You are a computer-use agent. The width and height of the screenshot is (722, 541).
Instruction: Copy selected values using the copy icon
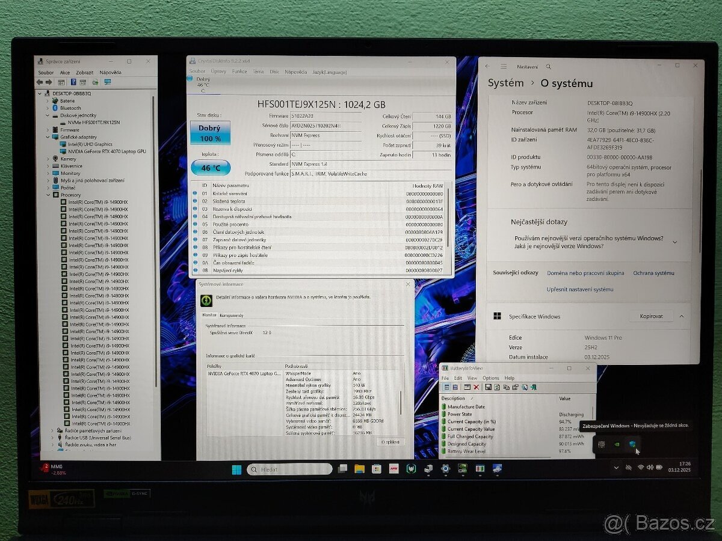click(506, 387)
